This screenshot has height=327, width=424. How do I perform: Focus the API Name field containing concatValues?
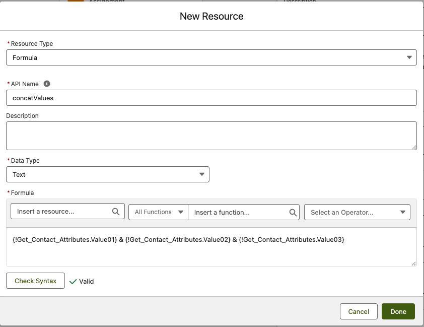tap(211, 98)
